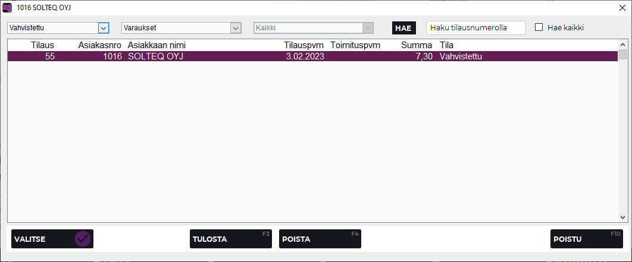Click the Solteq app icon in title bar
This screenshot has width=632, height=262.
click(7, 8)
